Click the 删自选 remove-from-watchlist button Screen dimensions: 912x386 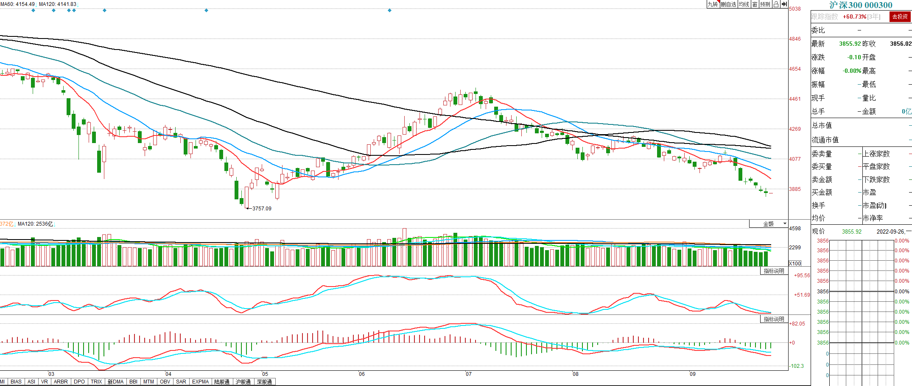(x=728, y=4)
